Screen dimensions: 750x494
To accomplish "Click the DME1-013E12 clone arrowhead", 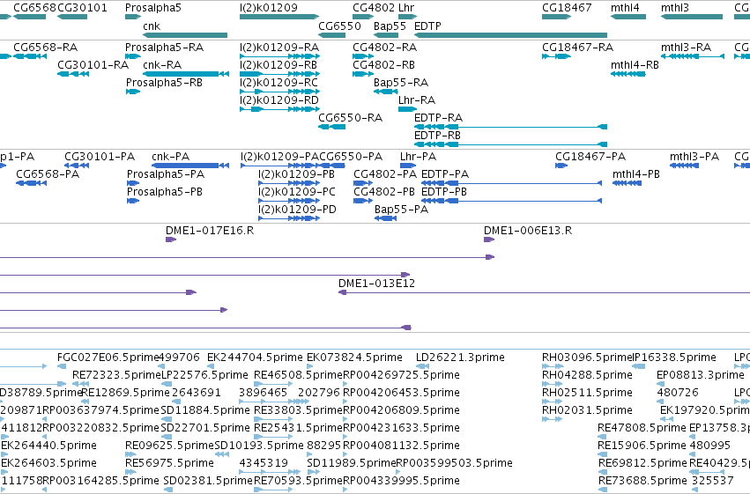I will (x=342, y=292).
